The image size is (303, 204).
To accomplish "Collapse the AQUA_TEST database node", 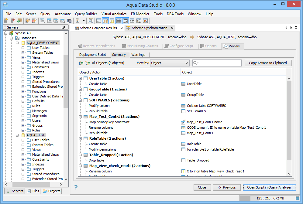I will pos(18,135).
